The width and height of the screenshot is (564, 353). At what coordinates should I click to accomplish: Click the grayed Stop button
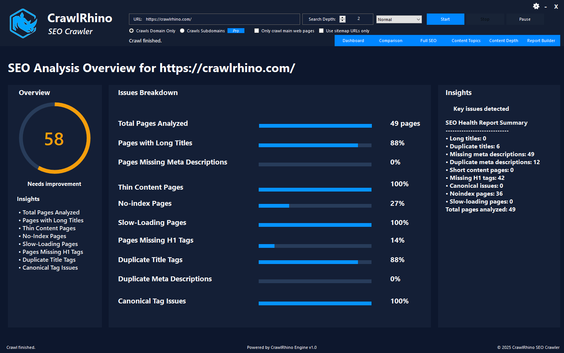(485, 19)
